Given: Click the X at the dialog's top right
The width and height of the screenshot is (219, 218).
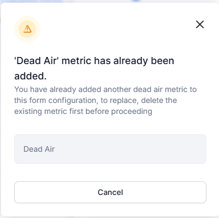Looking at the screenshot, I should point(200,24).
